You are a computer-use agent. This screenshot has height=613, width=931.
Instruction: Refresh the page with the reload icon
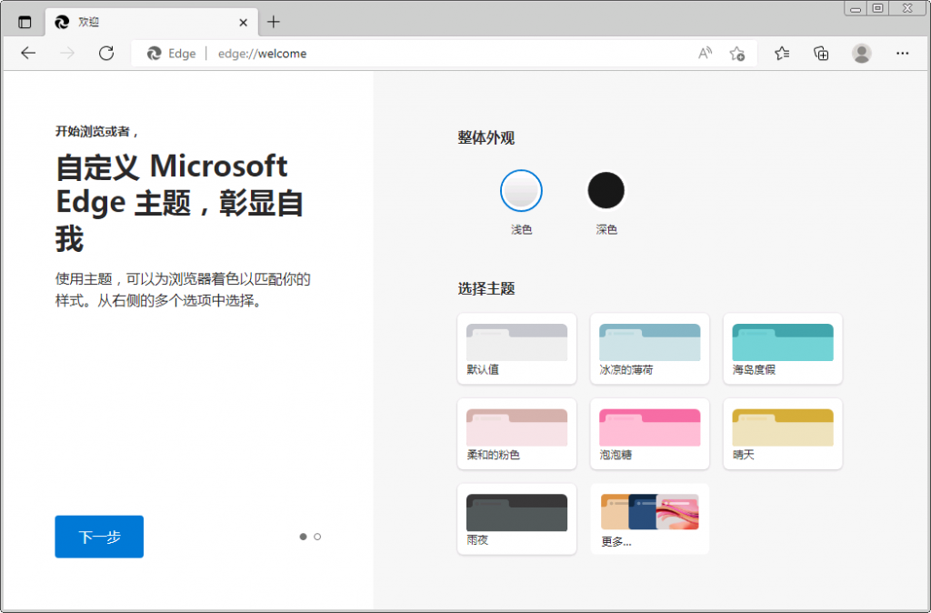point(106,54)
